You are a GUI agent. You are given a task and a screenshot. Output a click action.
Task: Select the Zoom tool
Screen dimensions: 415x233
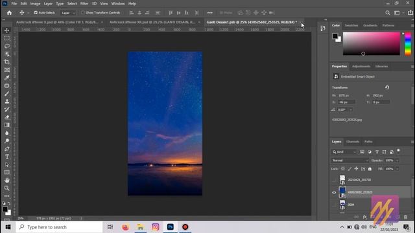[x=7, y=188]
